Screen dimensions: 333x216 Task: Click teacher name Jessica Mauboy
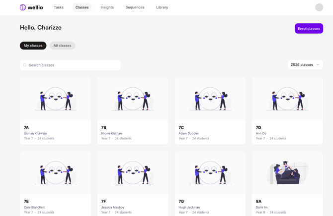pos(113,207)
